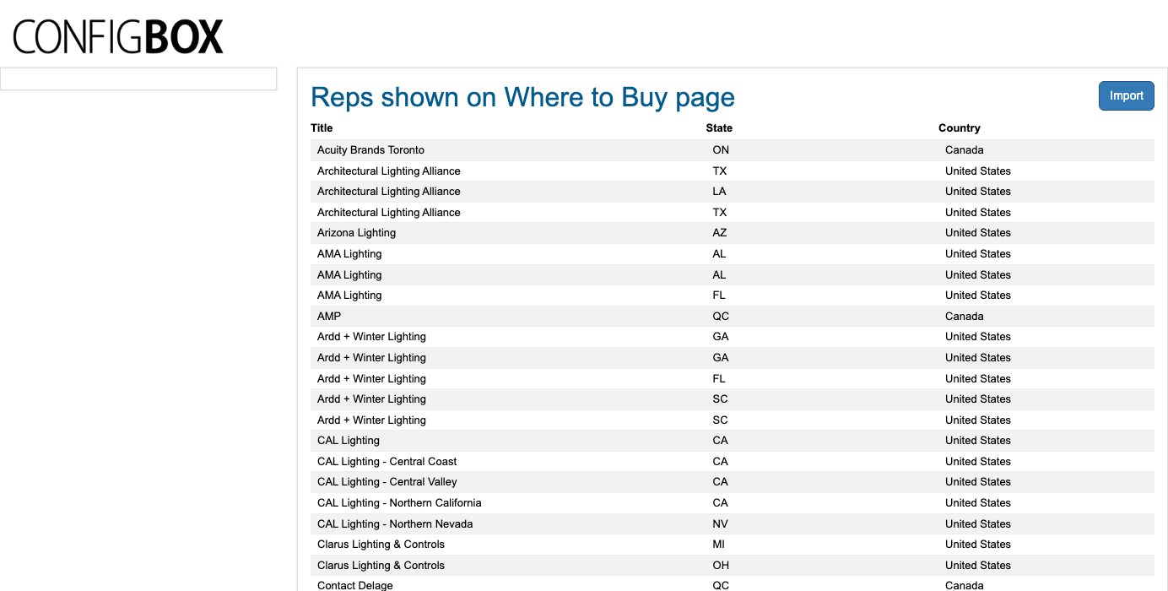Open CAL Lighting - Northern California entry
This screenshot has height=591, width=1168.
(x=399, y=503)
